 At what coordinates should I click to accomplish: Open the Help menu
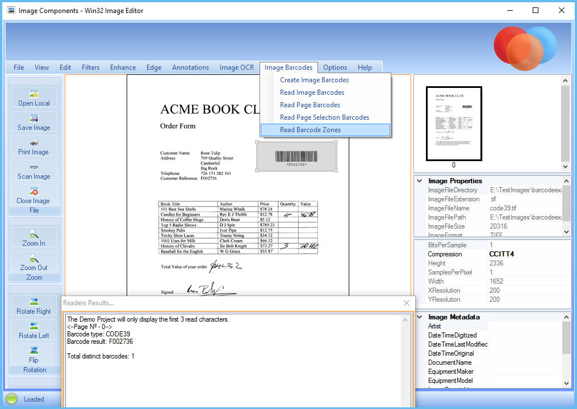coord(365,68)
